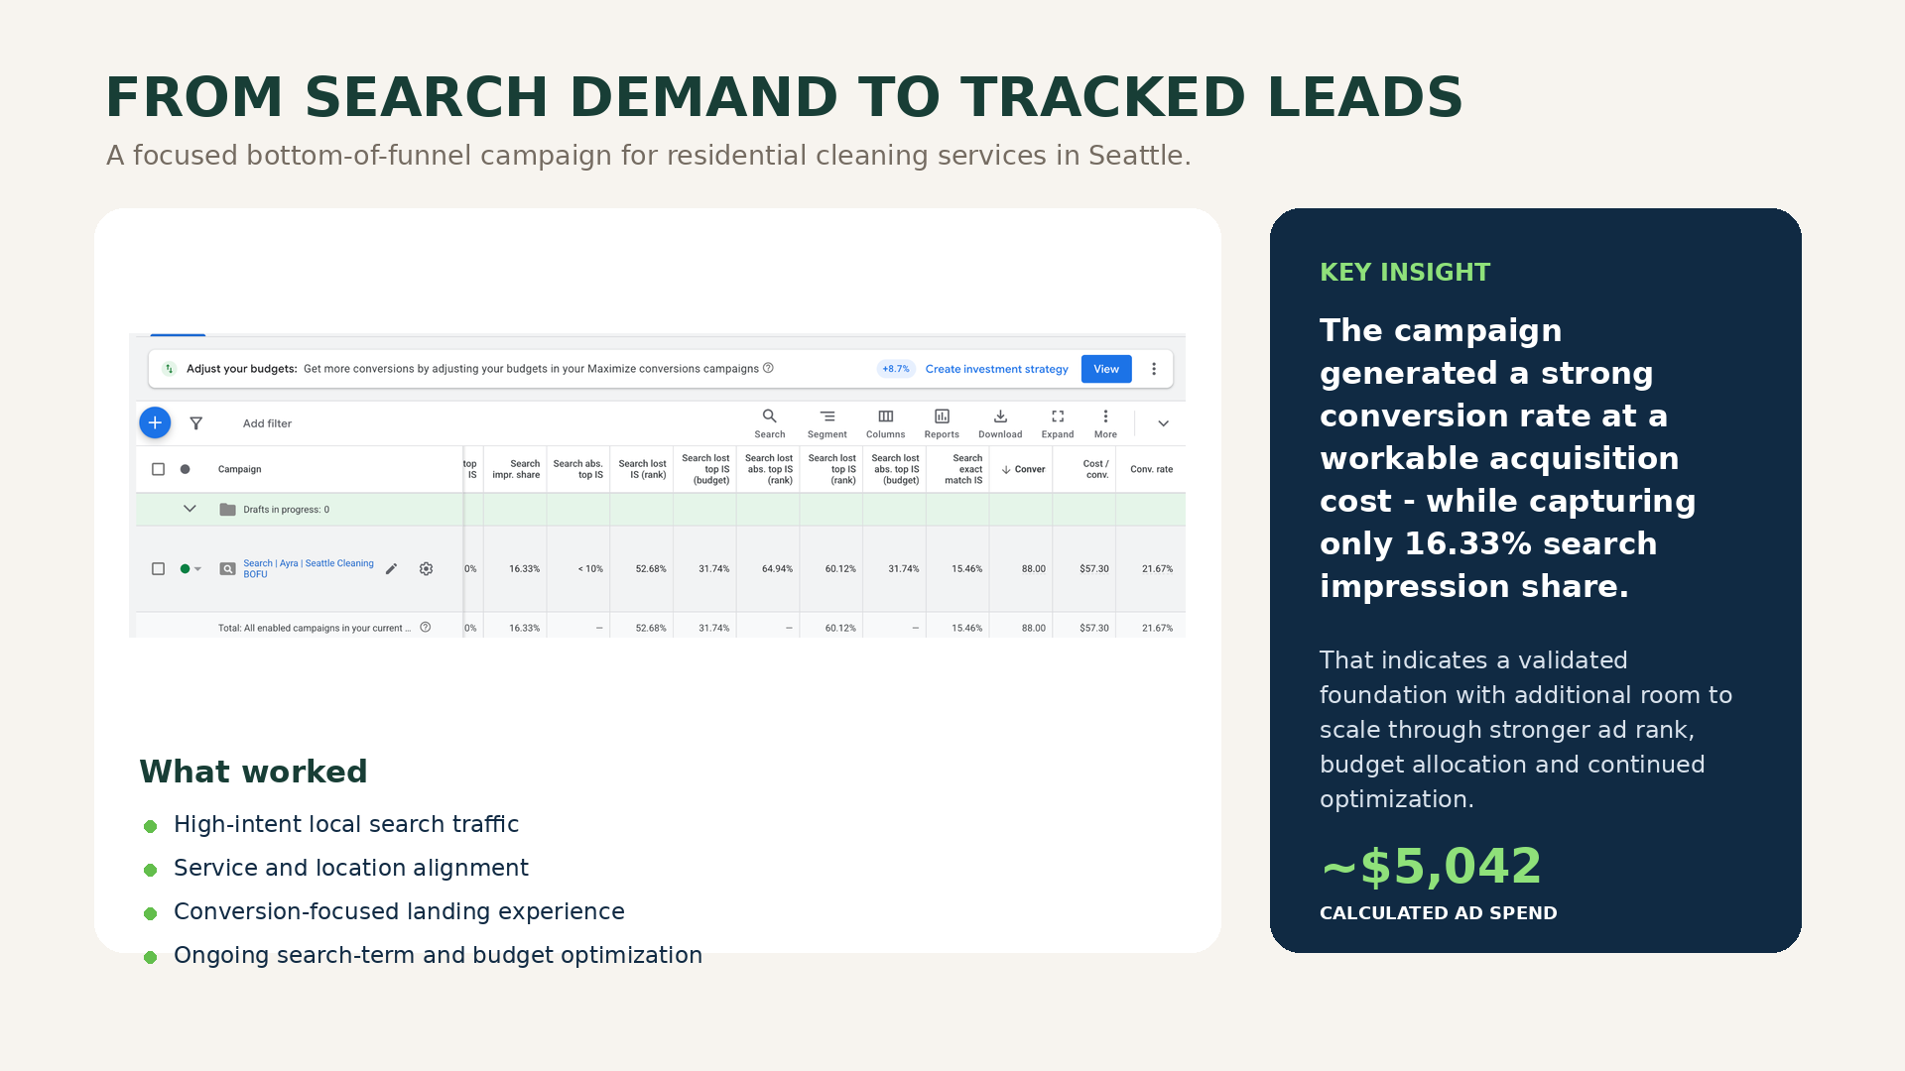The height and width of the screenshot is (1071, 1905).
Task: Open Create investment strategy link
Action: (x=997, y=369)
